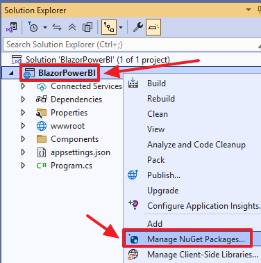The image size is (261, 263).
Task: Select Solution 'BlazorPowerBI' root node
Action: 97,60
